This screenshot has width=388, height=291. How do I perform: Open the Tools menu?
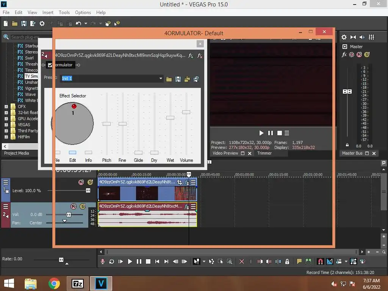pyautogui.click(x=64, y=13)
